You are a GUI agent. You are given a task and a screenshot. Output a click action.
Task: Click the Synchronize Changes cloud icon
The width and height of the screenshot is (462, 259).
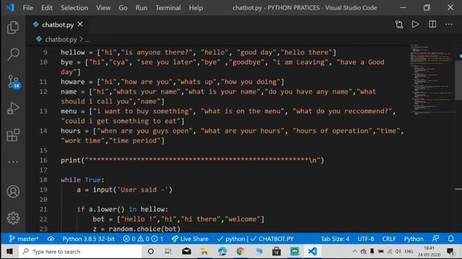pyautogui.click(x=51, y=239)
